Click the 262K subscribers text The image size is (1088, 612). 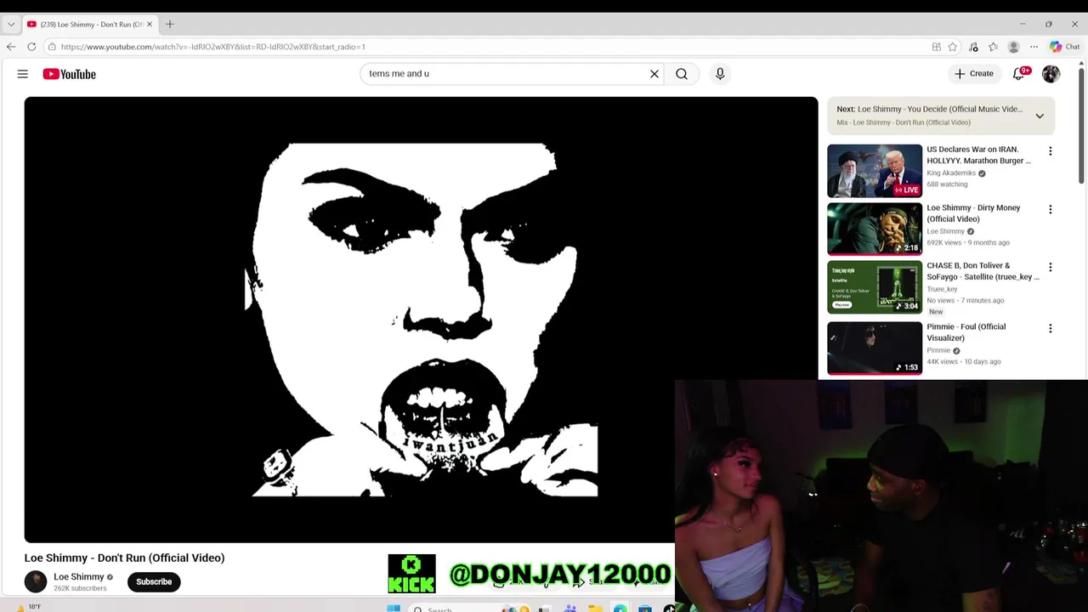point(80,588)
